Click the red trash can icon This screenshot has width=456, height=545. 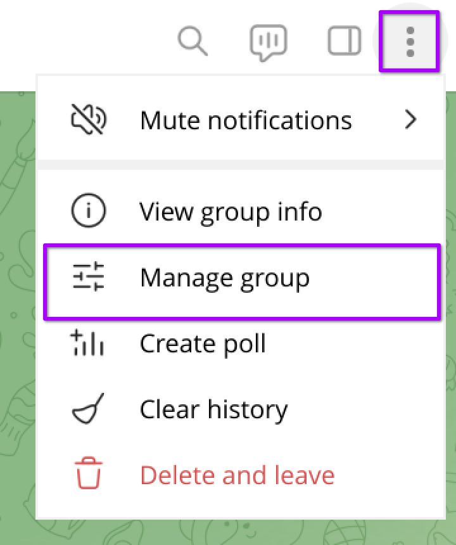pyautogui.click(x=89, y=475)
